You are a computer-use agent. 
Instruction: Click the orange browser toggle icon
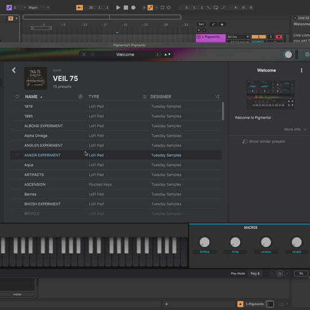point(11,19)
